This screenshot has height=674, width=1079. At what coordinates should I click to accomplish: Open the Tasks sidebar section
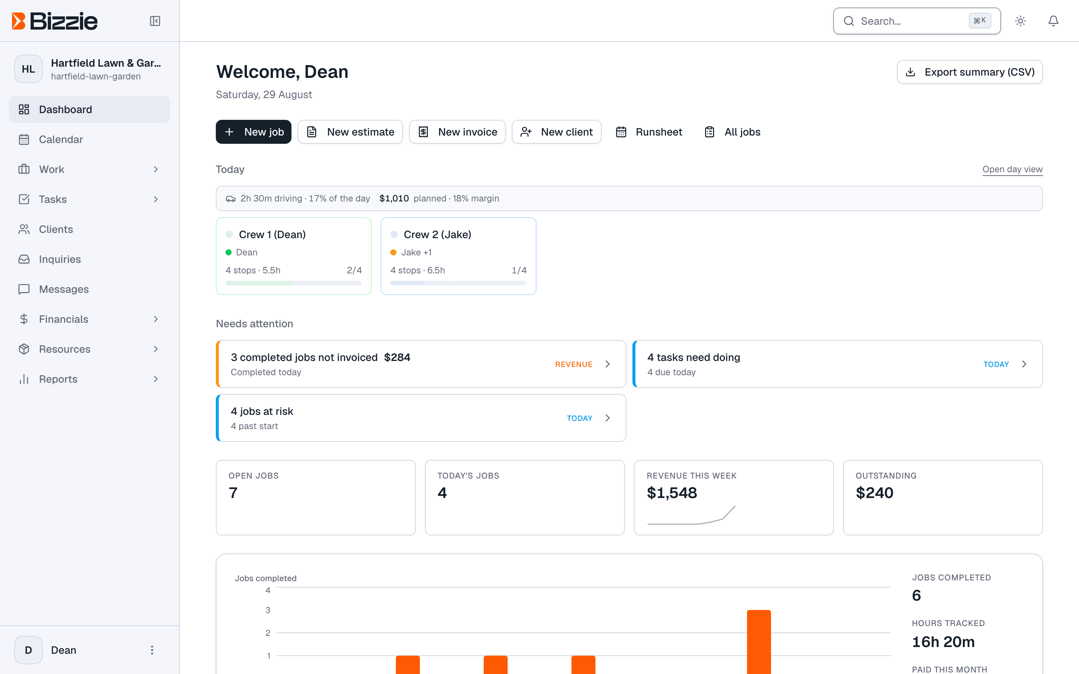90,199
